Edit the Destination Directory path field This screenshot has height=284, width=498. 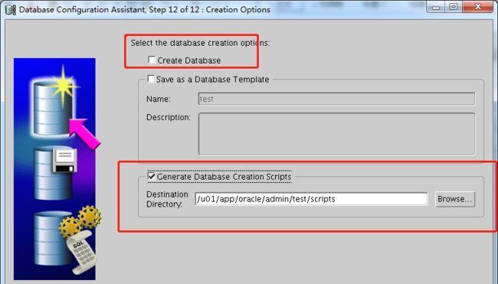point(311,199)
